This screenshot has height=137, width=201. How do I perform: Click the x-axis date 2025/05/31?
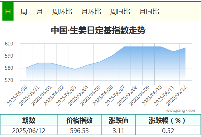30,96
